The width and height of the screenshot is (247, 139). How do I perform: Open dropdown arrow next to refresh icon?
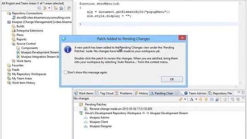pyautogui.click(x=185, y=99)
